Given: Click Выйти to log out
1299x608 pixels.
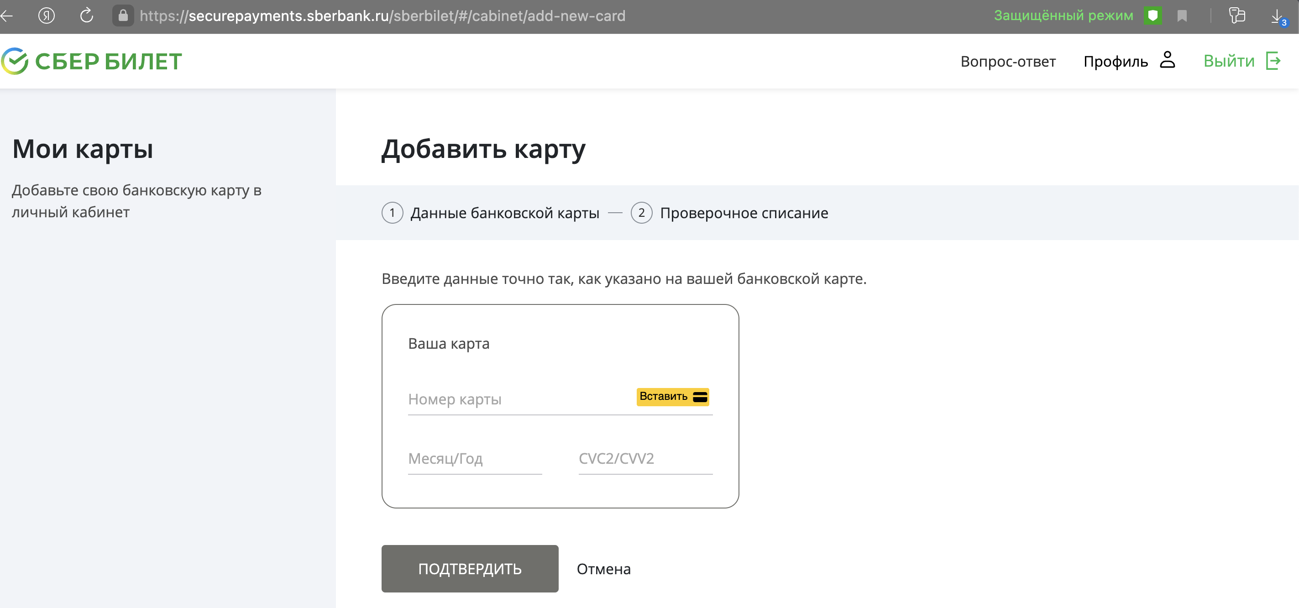Looking at the screenshot, I should (1229, 61).
